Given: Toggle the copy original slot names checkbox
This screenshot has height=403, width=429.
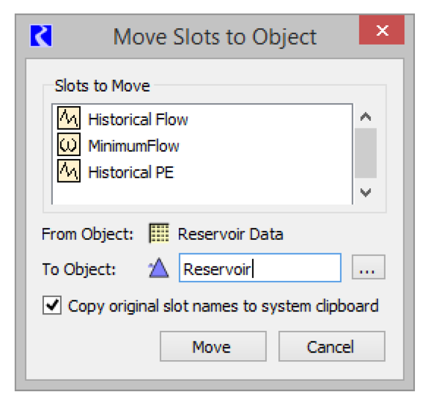Looking at the screenshot, I should (x=53, y=306).
